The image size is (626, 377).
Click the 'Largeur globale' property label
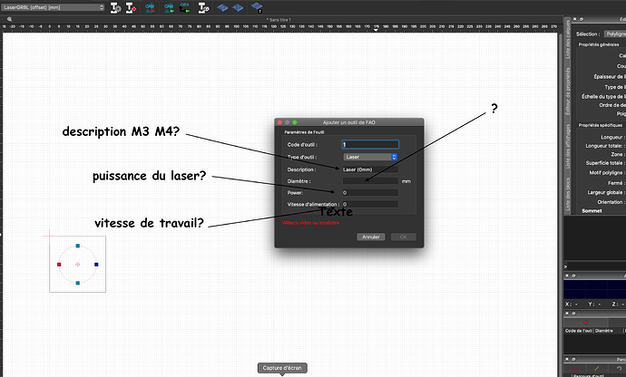click(606, 193)
